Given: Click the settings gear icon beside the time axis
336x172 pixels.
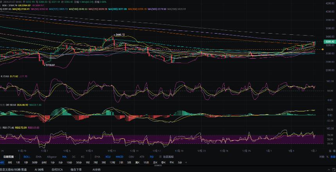Looking at the screenshot, I should tap(330, 151).
